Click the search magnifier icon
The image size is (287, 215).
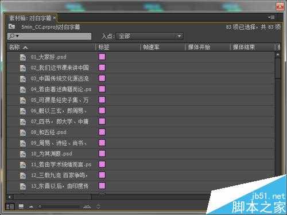[x=12, y=36]
